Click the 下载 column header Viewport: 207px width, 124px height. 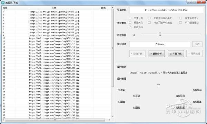pos(54,8)
